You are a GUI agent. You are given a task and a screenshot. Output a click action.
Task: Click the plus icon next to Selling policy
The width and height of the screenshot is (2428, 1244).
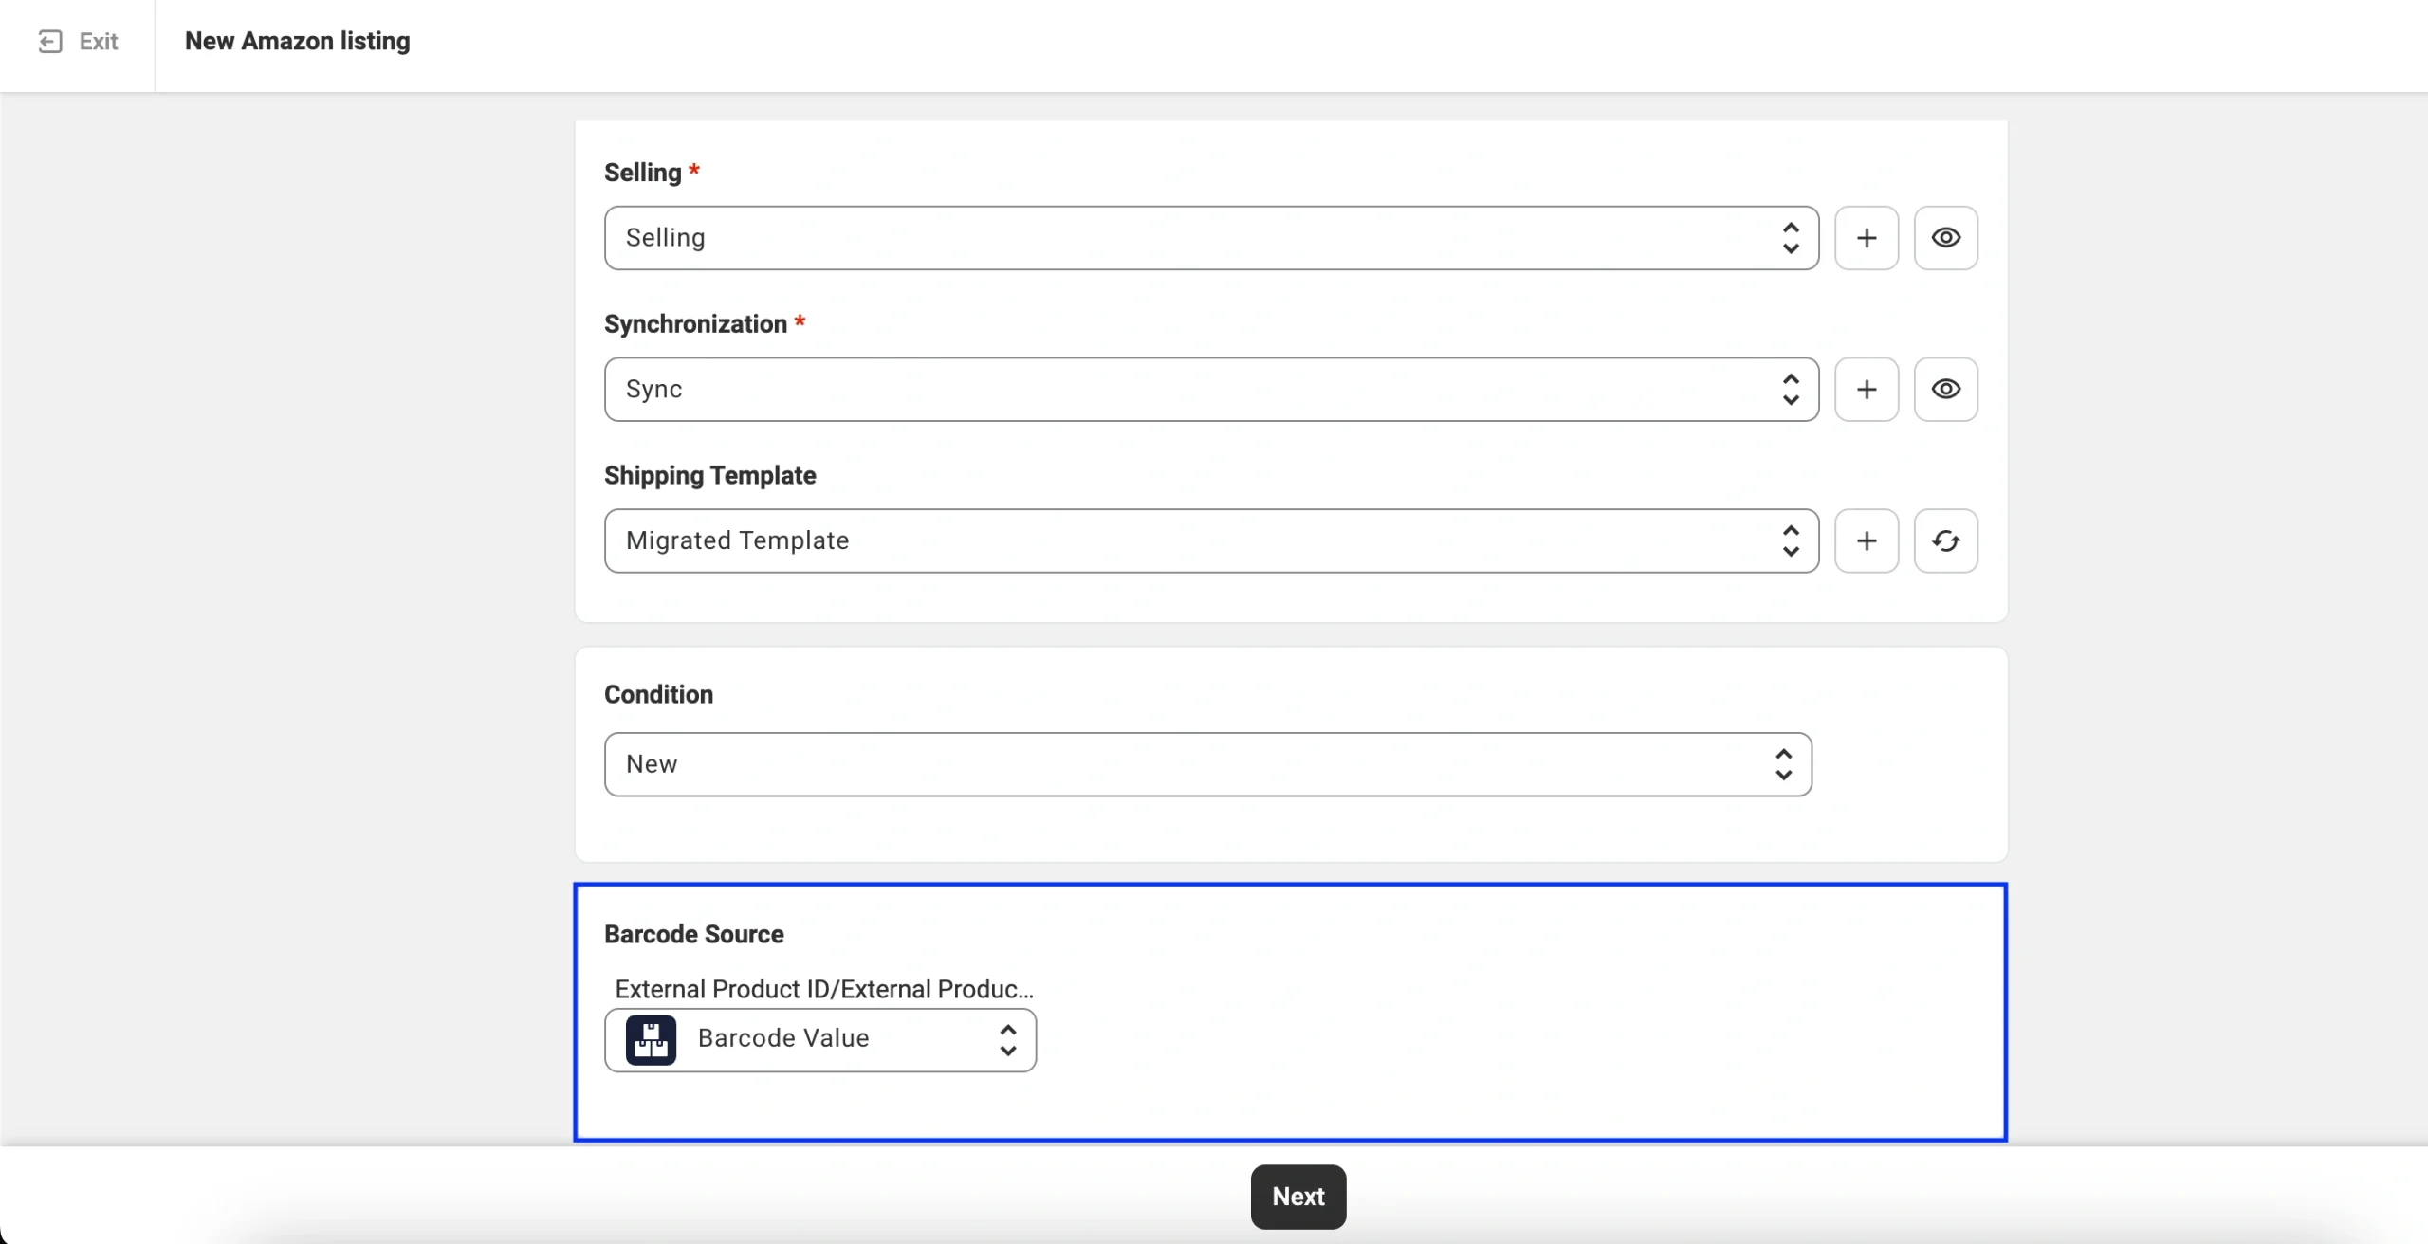(1866, 238)
